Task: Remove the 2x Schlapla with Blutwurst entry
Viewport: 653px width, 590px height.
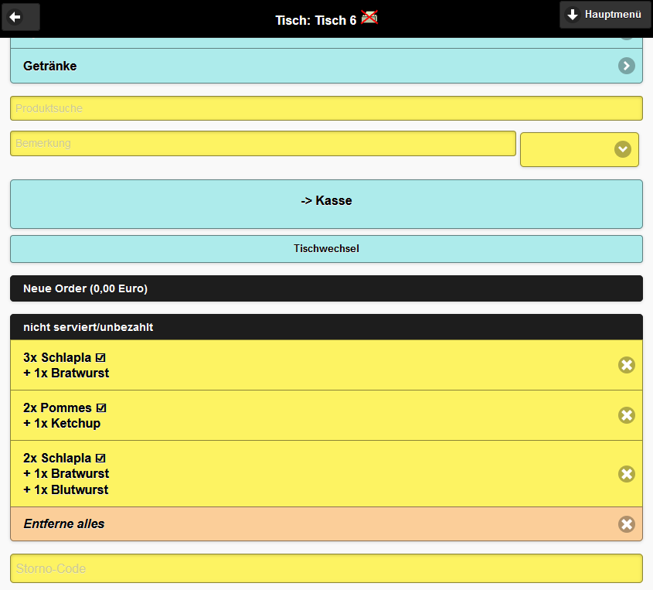Action: [x=626, y=473]
